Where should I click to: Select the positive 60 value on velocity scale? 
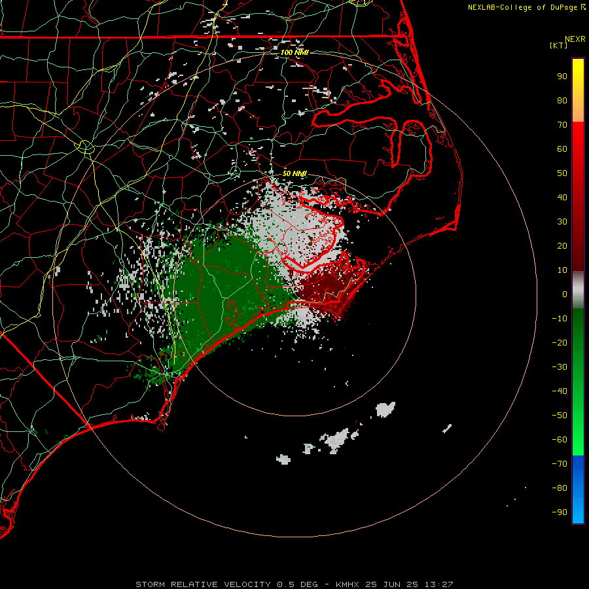coord(562,149)
